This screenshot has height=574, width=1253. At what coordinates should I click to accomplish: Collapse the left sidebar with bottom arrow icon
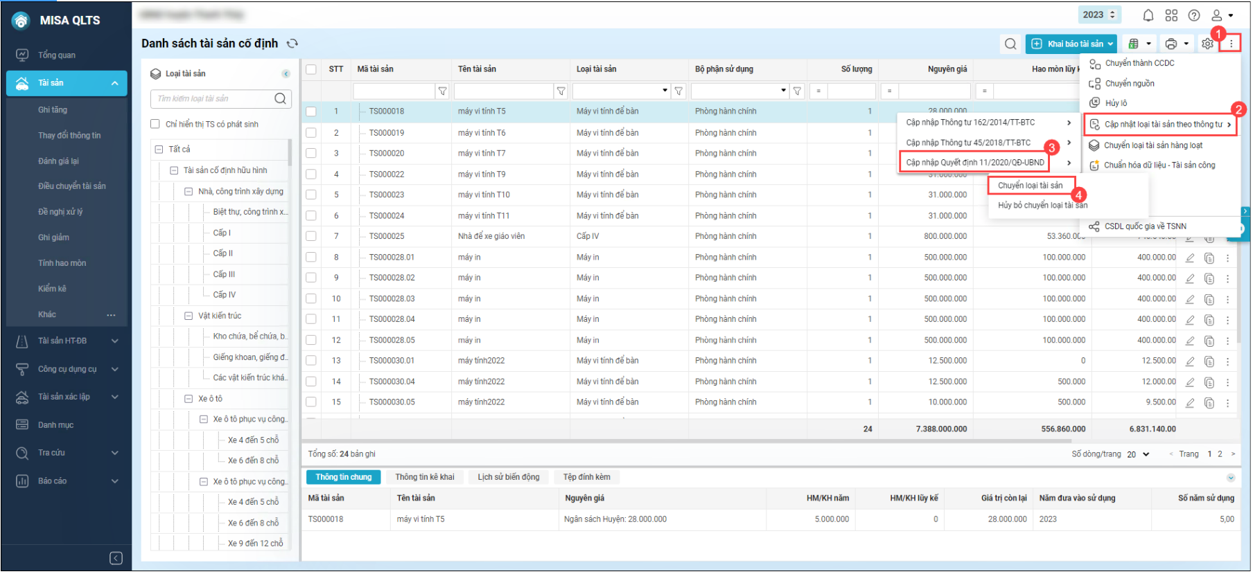[116, 558]
